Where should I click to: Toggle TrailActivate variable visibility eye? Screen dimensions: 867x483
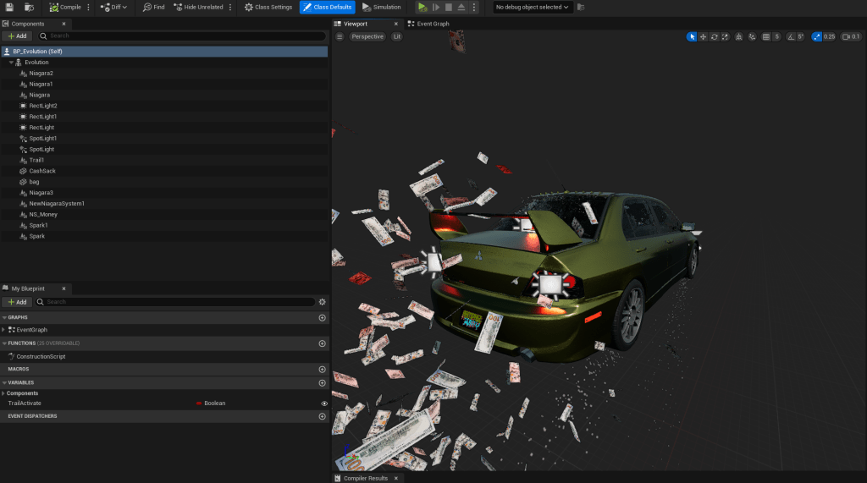pyautogui.click(x=323, y=403)
